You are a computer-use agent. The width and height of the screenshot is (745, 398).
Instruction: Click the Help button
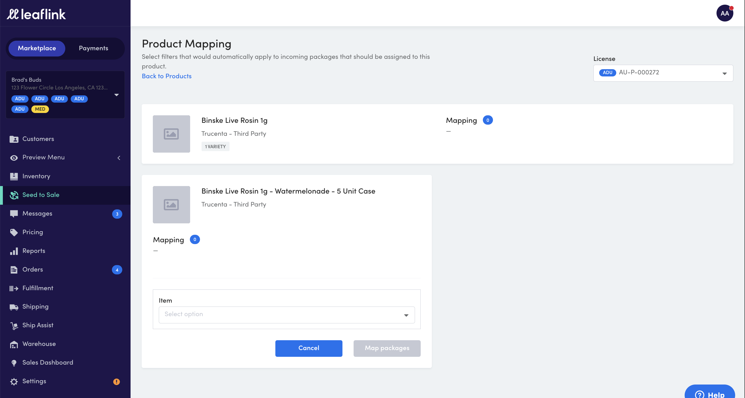[x=710, y=392]
